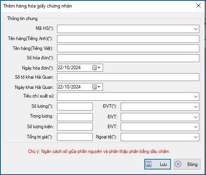The width and height of the screenshot is (206, 175).
Task: Click the Số tờ khai Hải Quan field
Action: click(128, 77)
